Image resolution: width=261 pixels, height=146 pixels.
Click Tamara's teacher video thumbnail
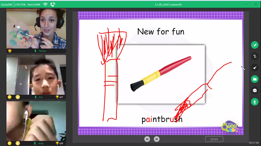click(36, 28)
